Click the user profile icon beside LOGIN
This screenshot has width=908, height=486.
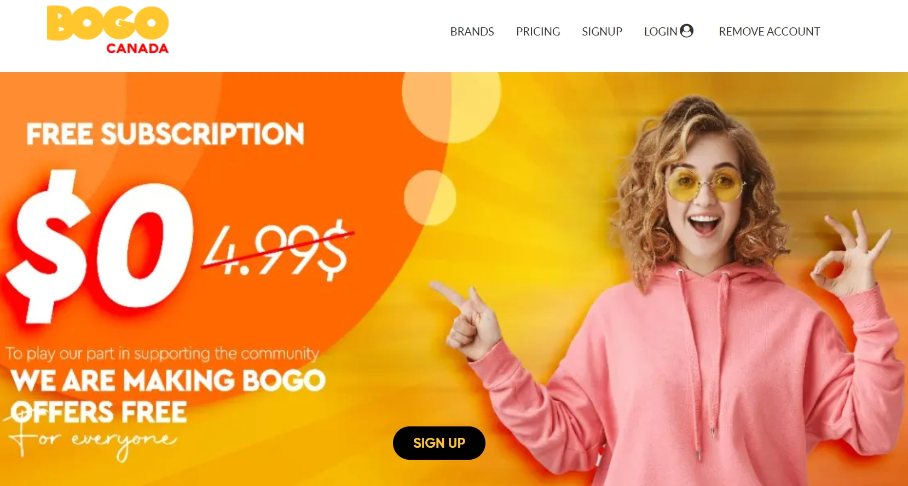(686, 31)
